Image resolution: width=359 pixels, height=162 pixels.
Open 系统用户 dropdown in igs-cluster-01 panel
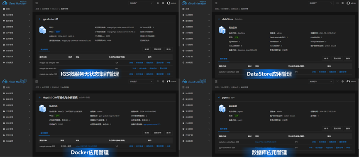click(141, 3)
